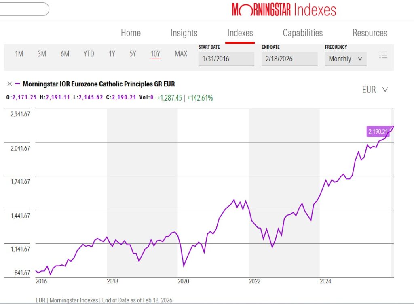The height and width of the screenshot is (304, 414).
Task: Select the 6M time range
Action: click(65, 54)
